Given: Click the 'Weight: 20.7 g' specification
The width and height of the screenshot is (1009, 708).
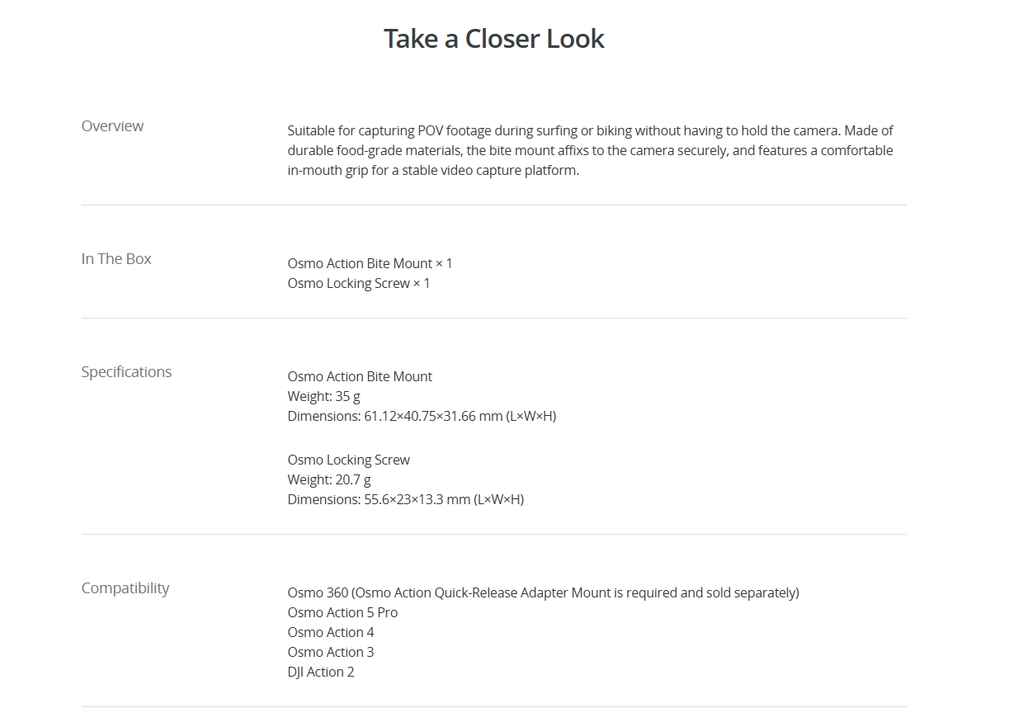Looking at the screenshot, I should pos(329,479).
